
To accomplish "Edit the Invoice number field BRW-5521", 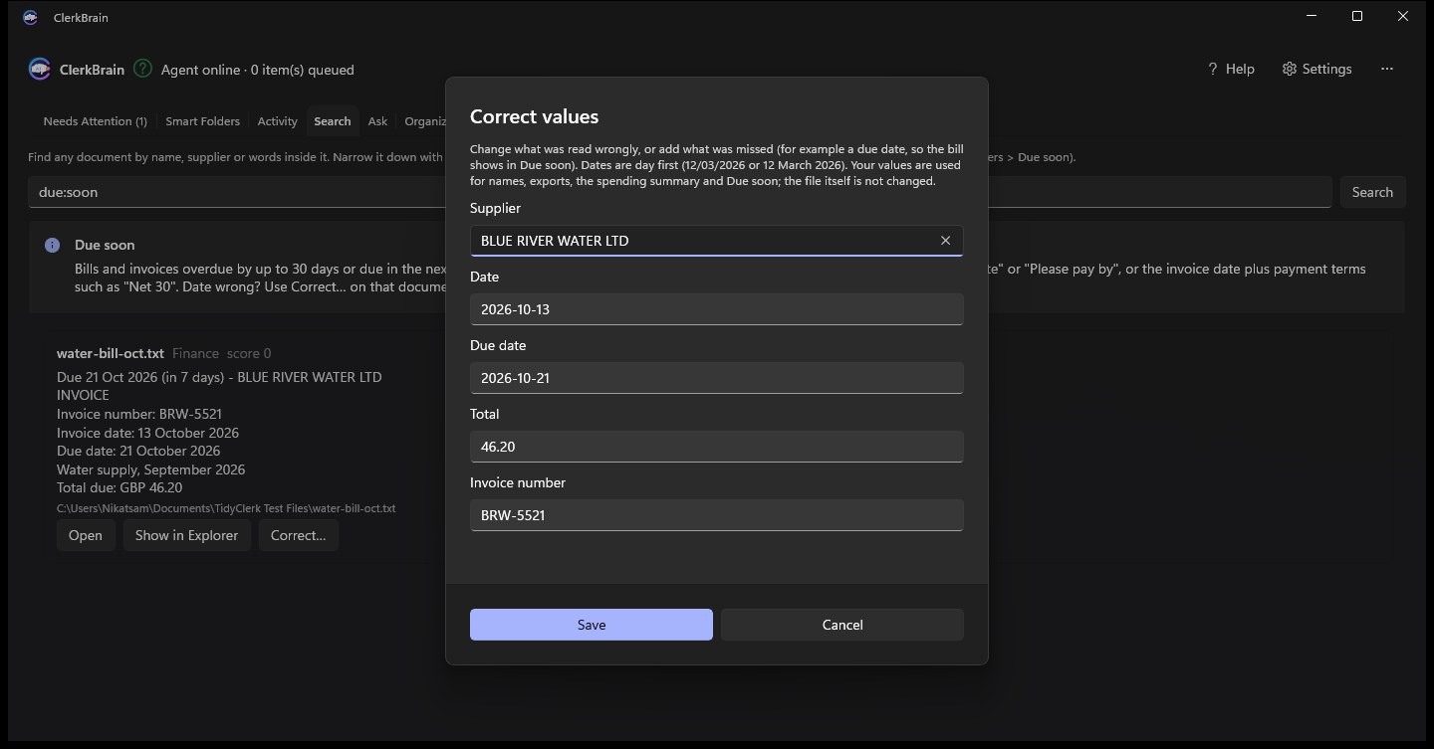I will pyautogui.click(x=717, y=515).
